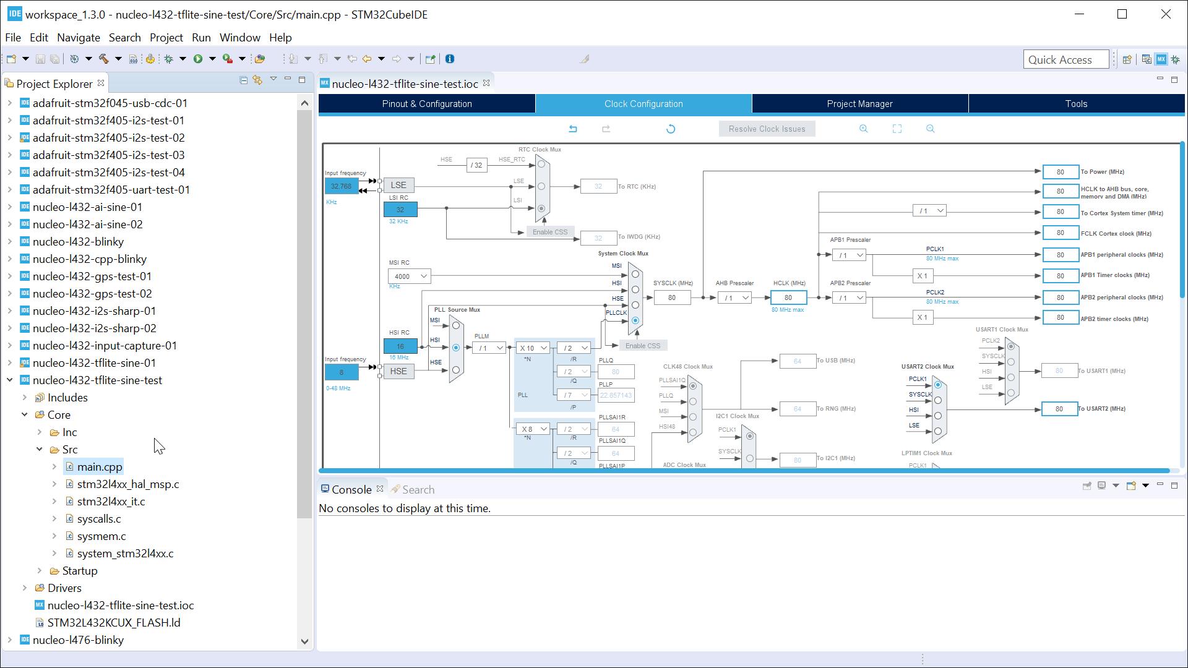This screenshot has height=668, width=1188.
Task: Click the Save All toolbar icon
Action: [54, 59]
